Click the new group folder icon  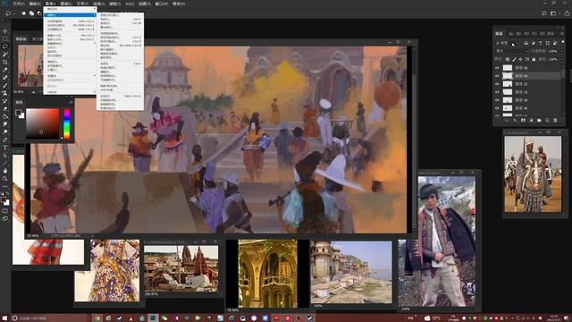point(539,120)
